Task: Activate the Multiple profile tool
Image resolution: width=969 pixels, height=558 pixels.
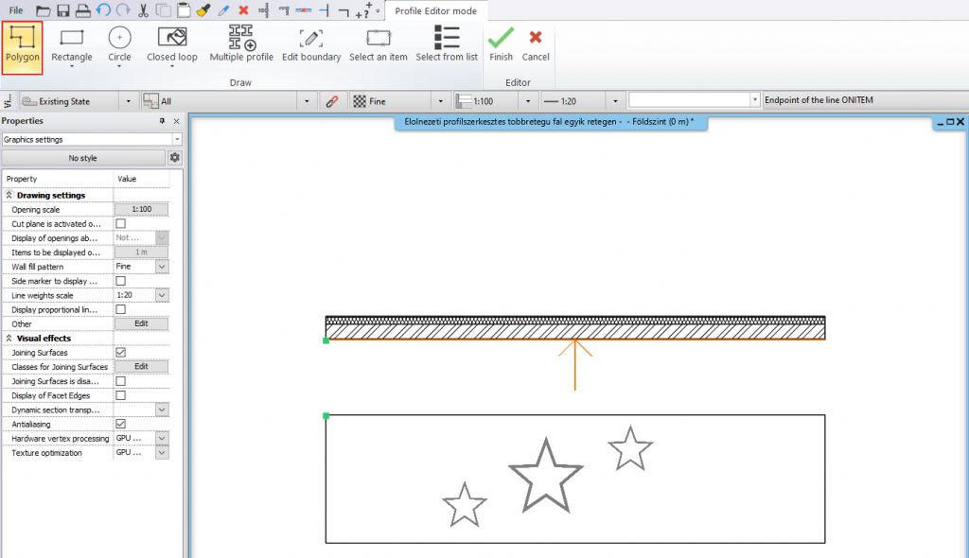Action: pyautogui.click(x=241, y=44)
